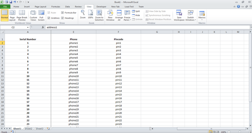Select row 10 header

pos(2,72)
